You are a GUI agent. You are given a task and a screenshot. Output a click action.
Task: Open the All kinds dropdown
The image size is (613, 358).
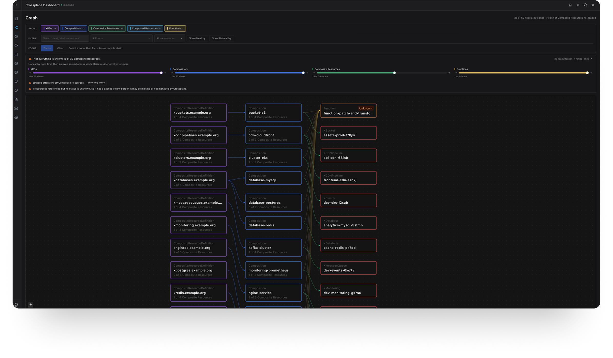[122, 38]
